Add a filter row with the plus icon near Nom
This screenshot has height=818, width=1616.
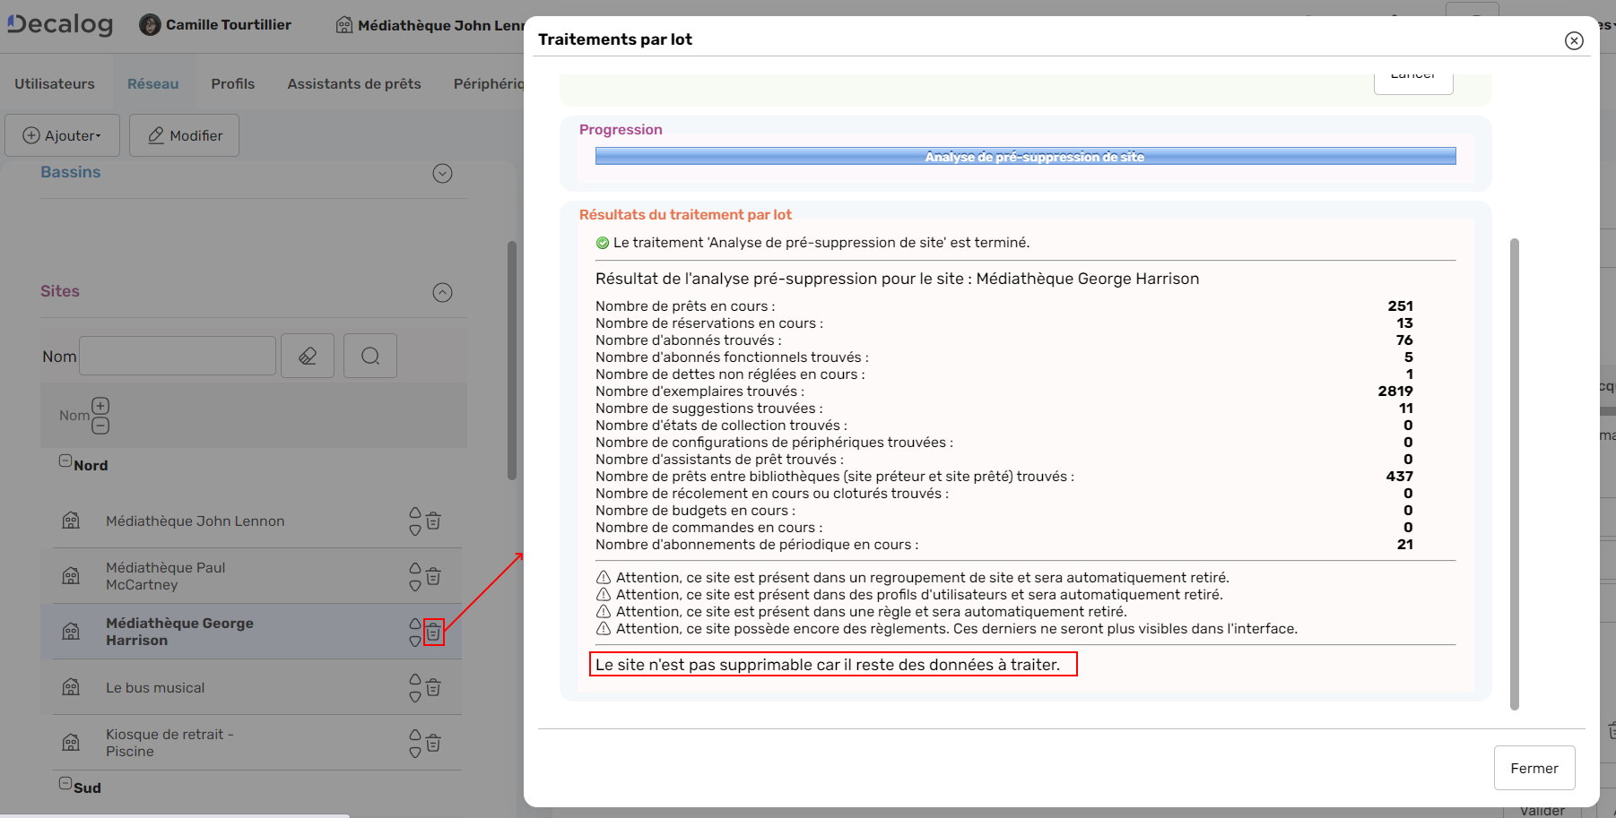point(100,405)
